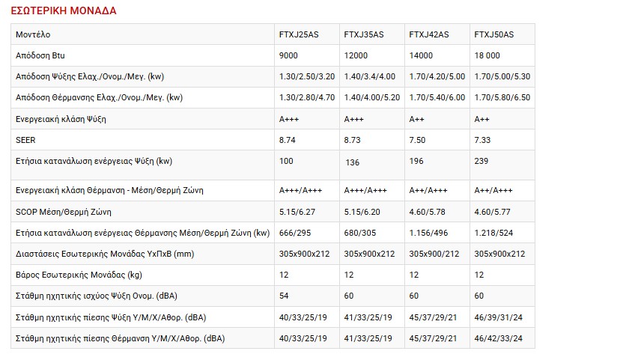Select the annual cooling consumption value 136
Image resolution: width=629 pixels, height=354 pixels.
tap(353, 162)
